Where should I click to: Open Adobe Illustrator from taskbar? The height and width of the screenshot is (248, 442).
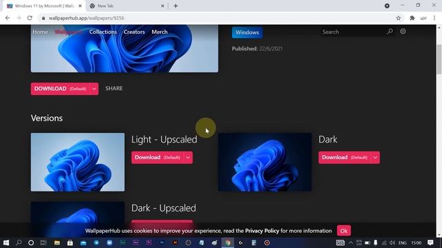[x=175, y=242]
